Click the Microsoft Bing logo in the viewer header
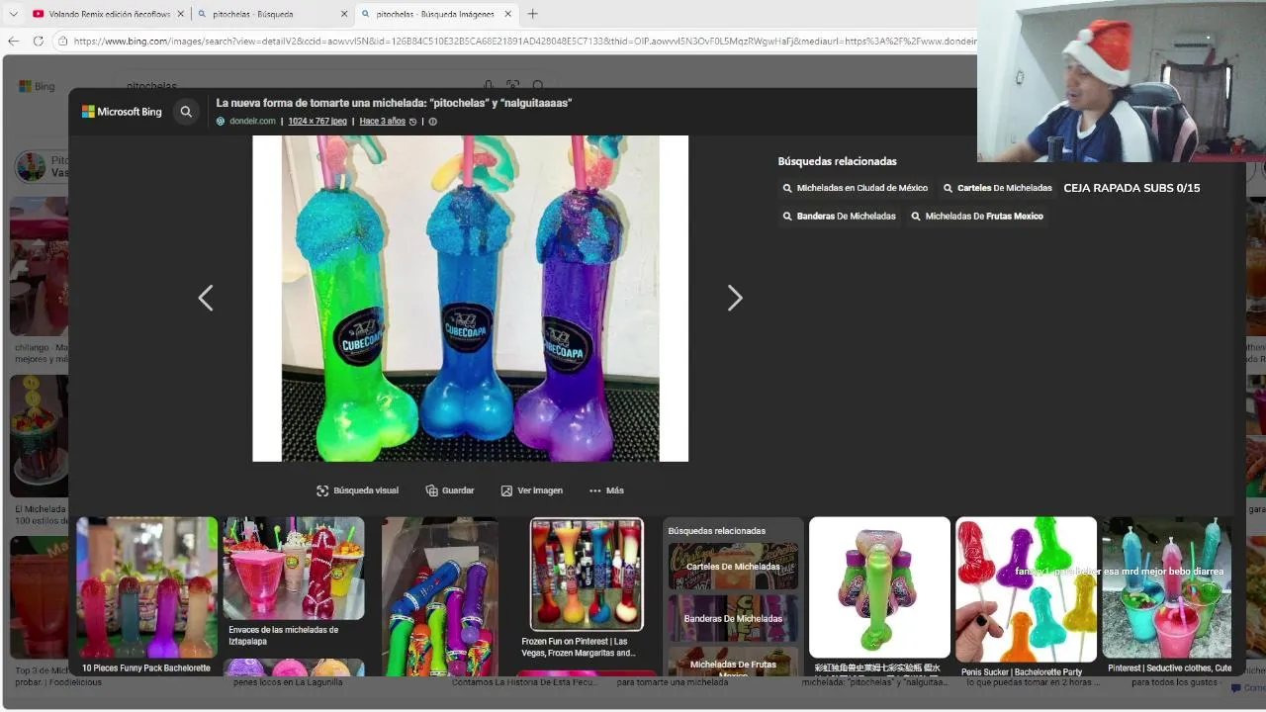The image size is (1266, 712). pyautogui.click(x=122, y=112)
